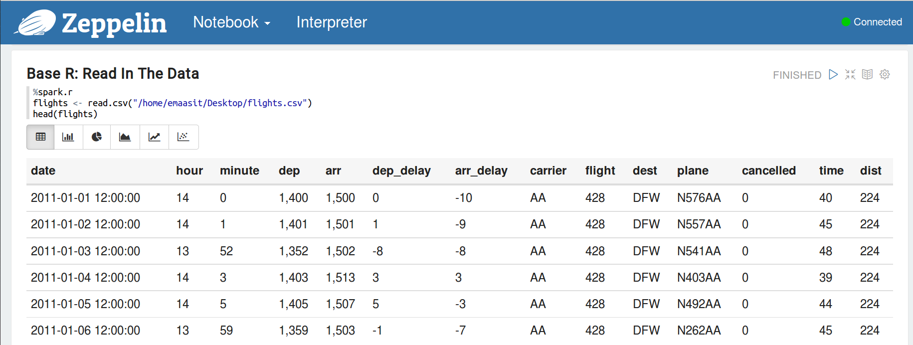Click into the read.csv code line
This screenshot has width=913, height=345.
point(172,103)
